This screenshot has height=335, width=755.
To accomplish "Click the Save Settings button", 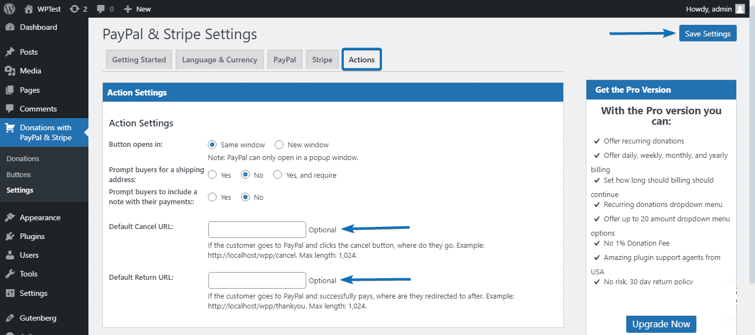I will point(707,33).
